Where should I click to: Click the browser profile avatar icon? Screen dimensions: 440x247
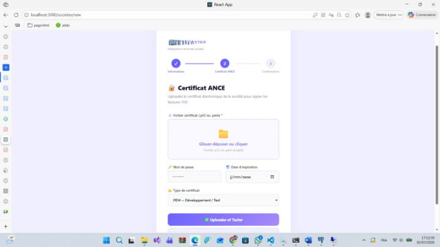coord(367,15)
